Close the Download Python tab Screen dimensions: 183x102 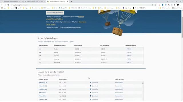(x=67, y=2)
